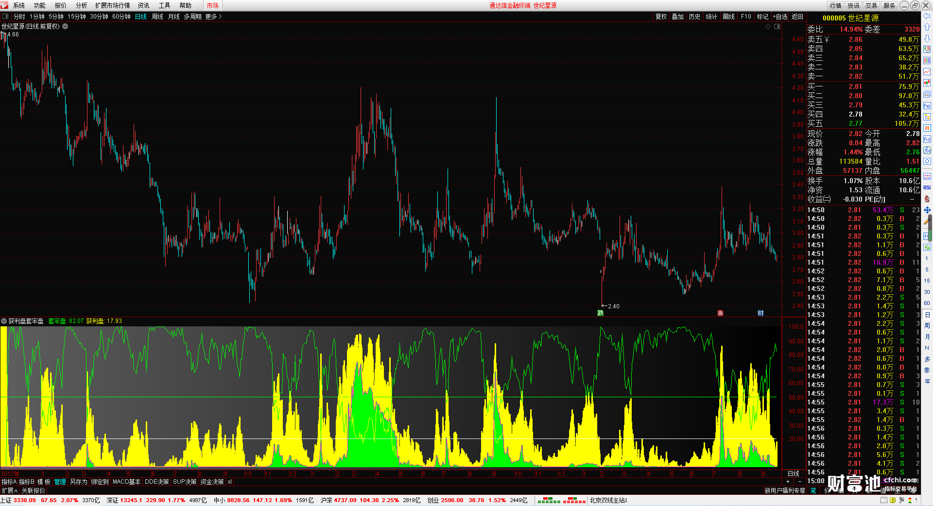The height and width of the screenshot is (506, 933).
Task: Click the 画线 drawing button
Action: point(729,17)
